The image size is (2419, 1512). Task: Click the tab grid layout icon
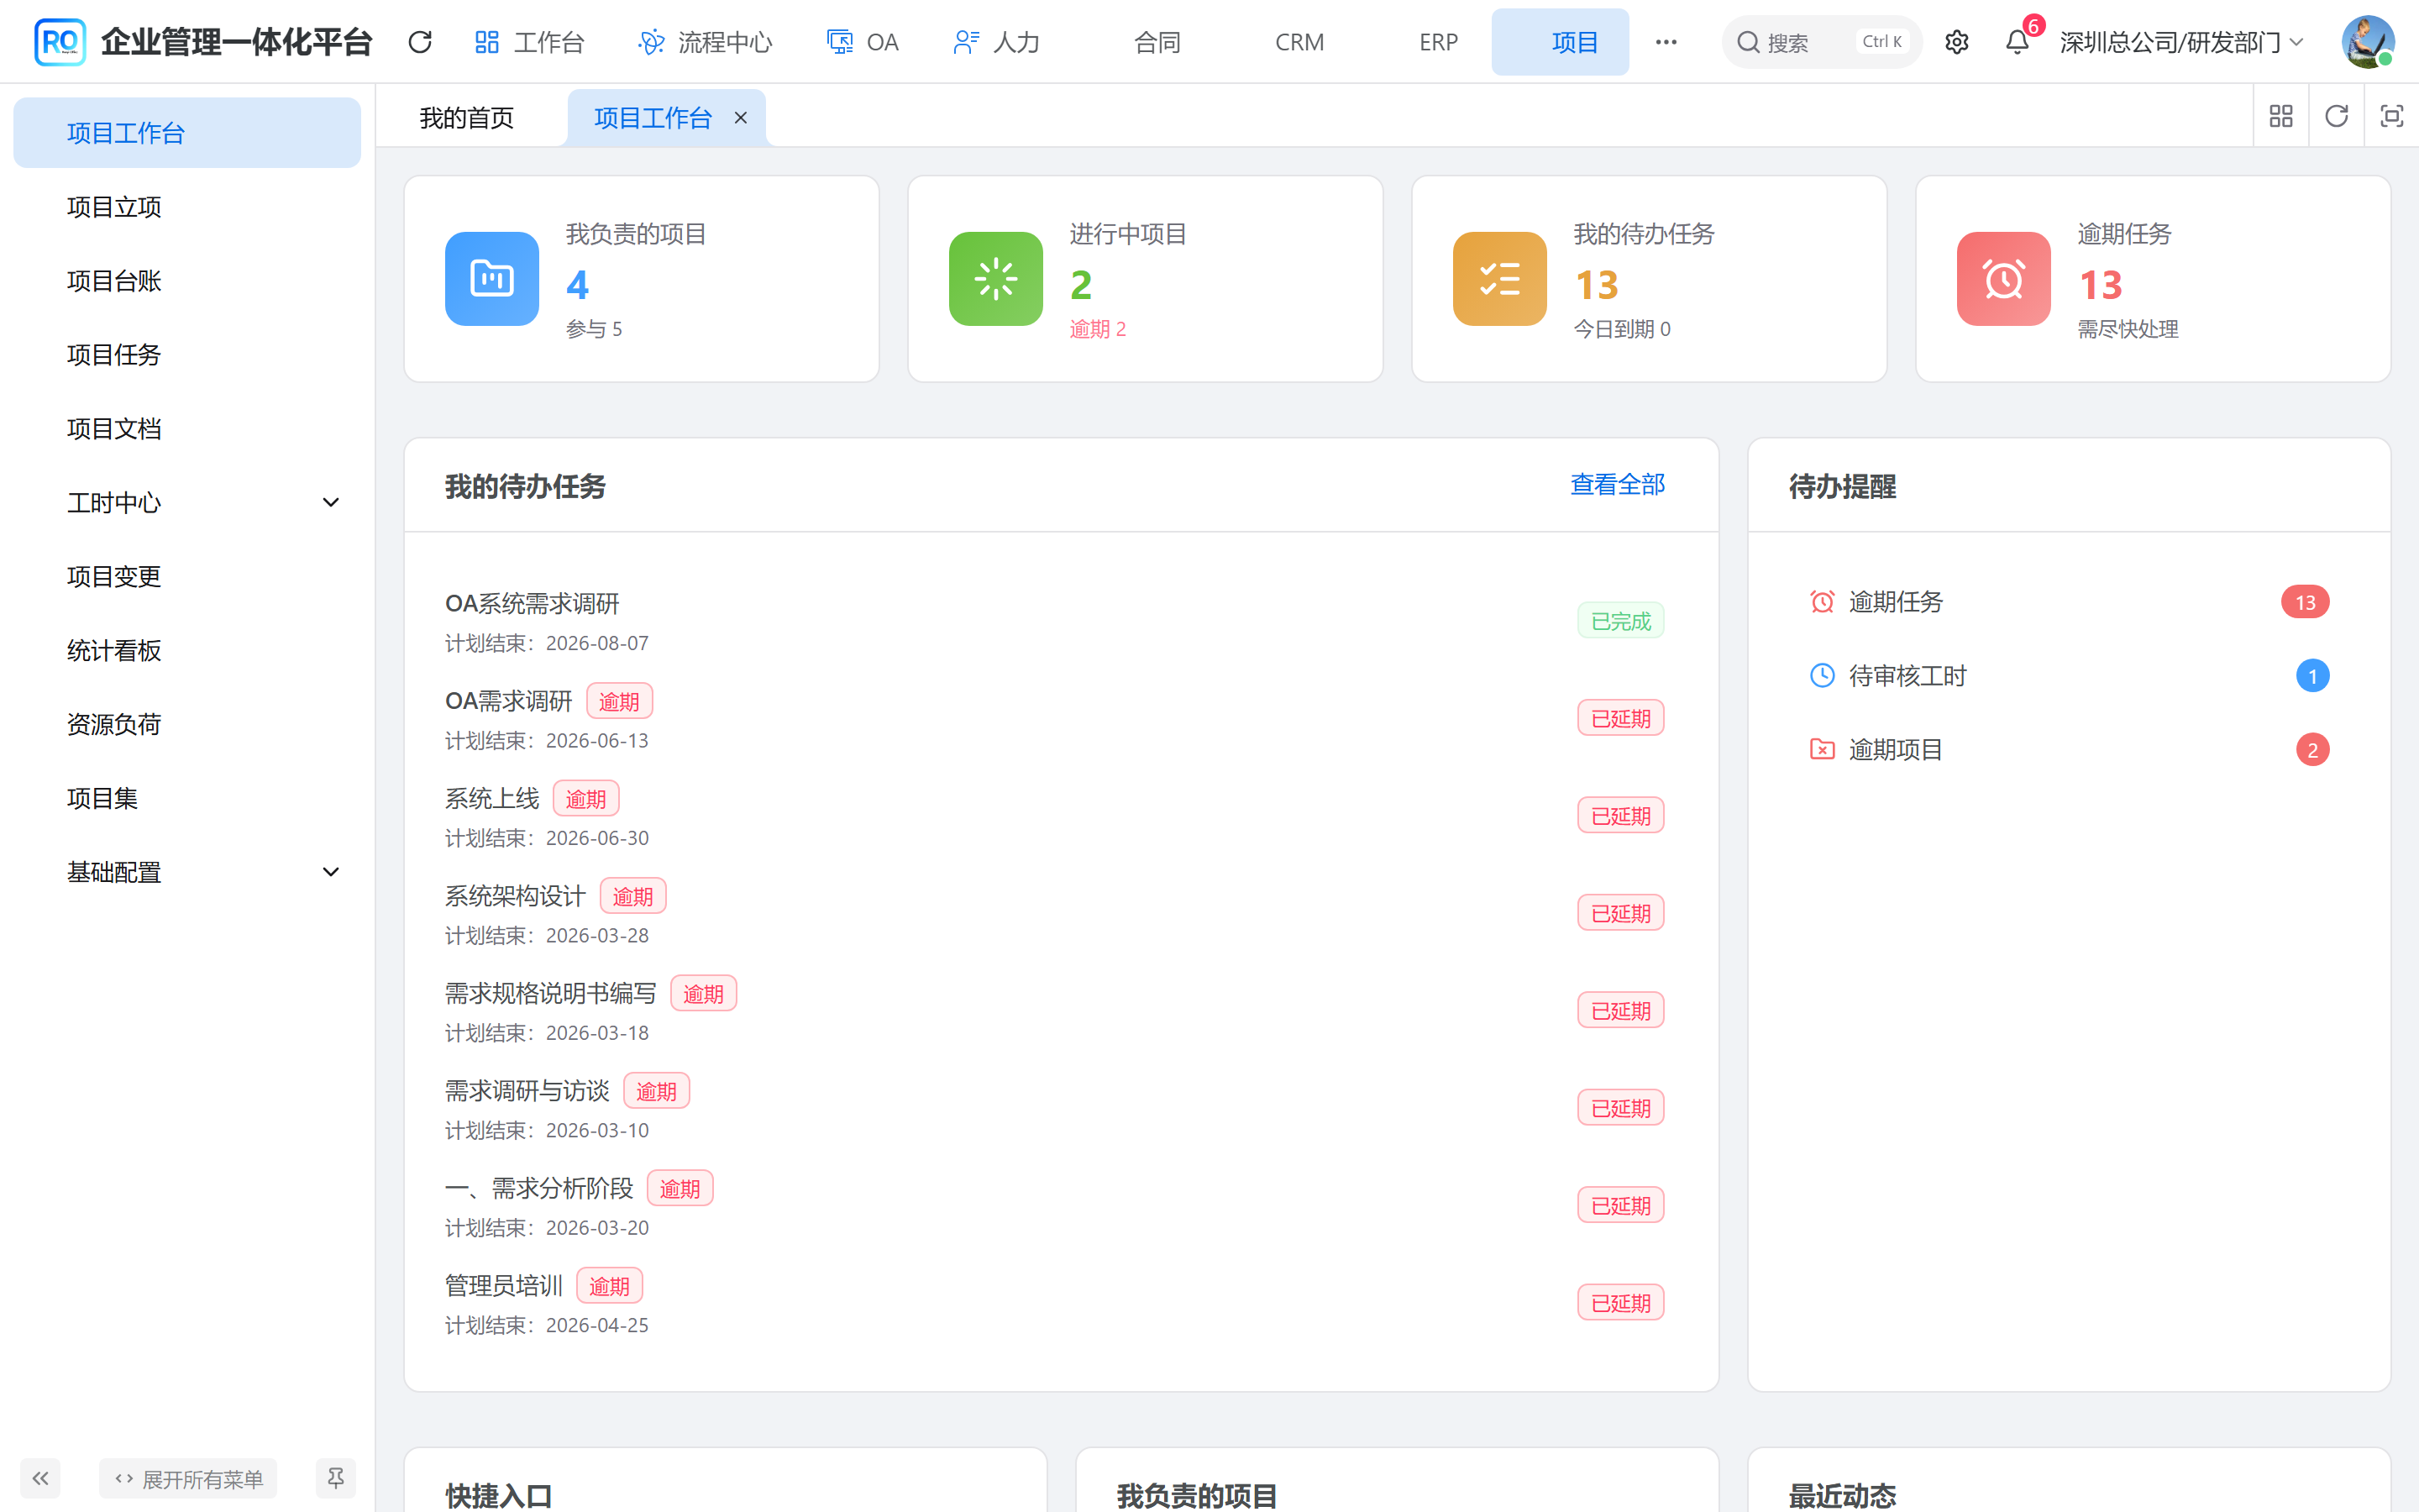pos(2281,116)
